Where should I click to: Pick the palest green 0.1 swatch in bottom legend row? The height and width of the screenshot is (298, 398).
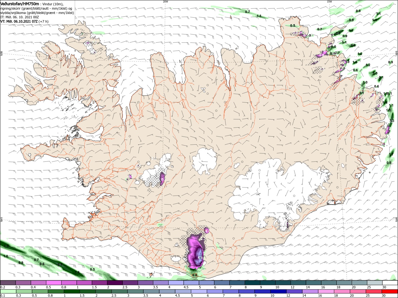point(8,292)
